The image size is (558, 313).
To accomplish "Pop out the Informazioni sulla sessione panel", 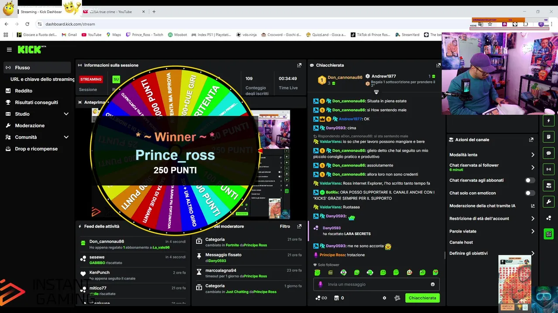I will point(299,65).
